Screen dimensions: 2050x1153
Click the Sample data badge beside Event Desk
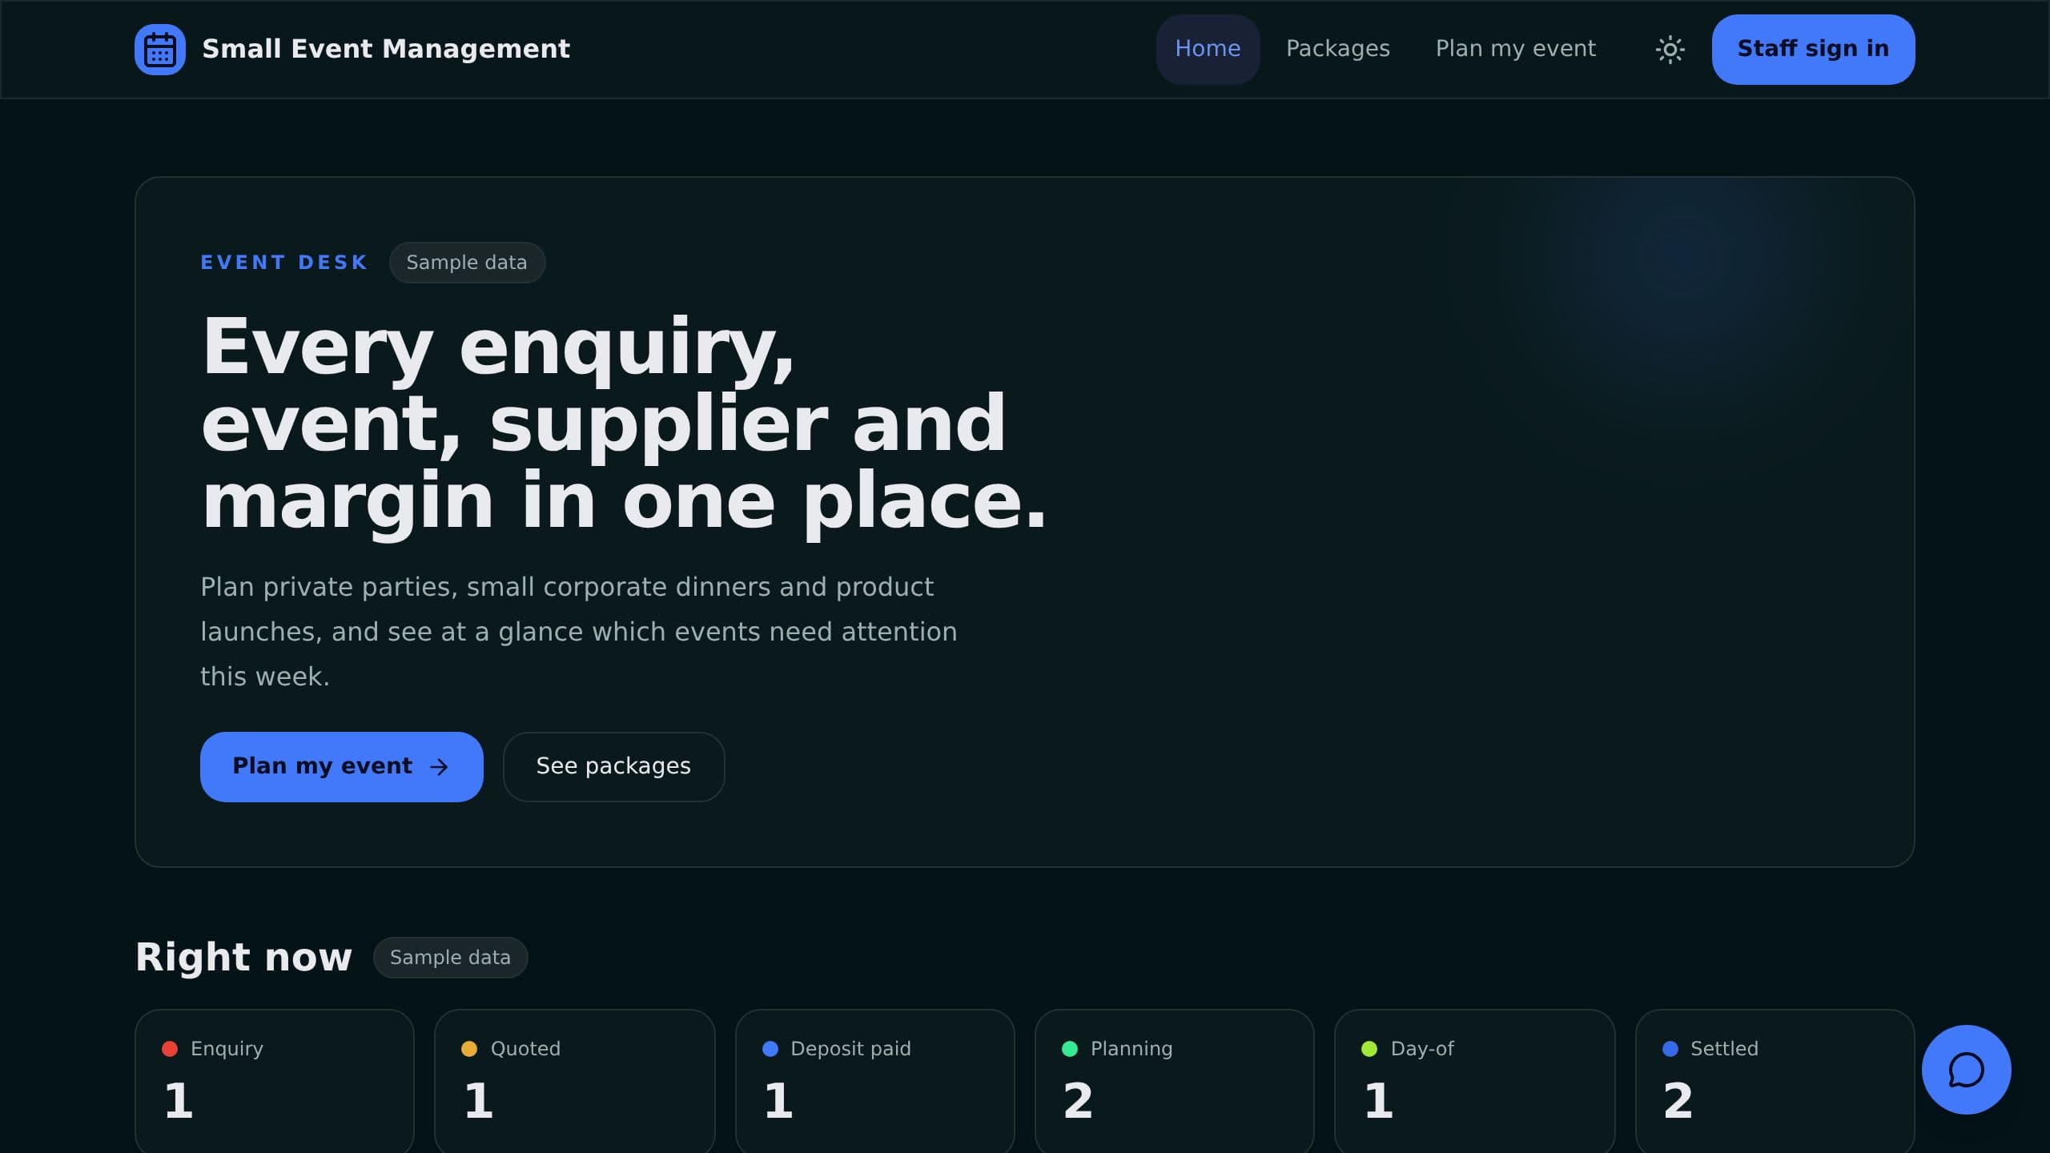467,263
